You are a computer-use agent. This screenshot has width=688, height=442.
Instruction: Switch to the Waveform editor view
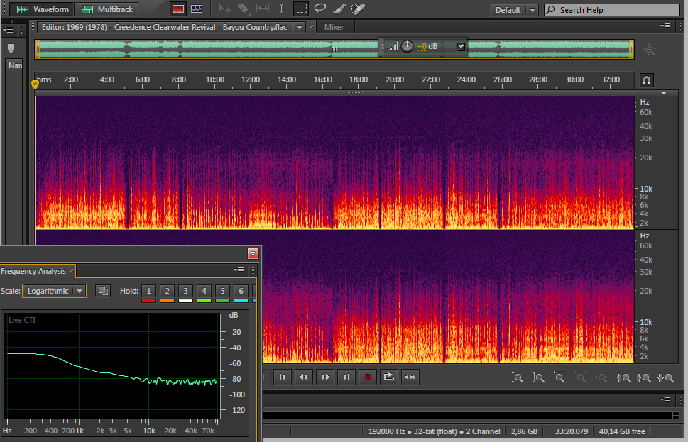(x=42, y=9)
